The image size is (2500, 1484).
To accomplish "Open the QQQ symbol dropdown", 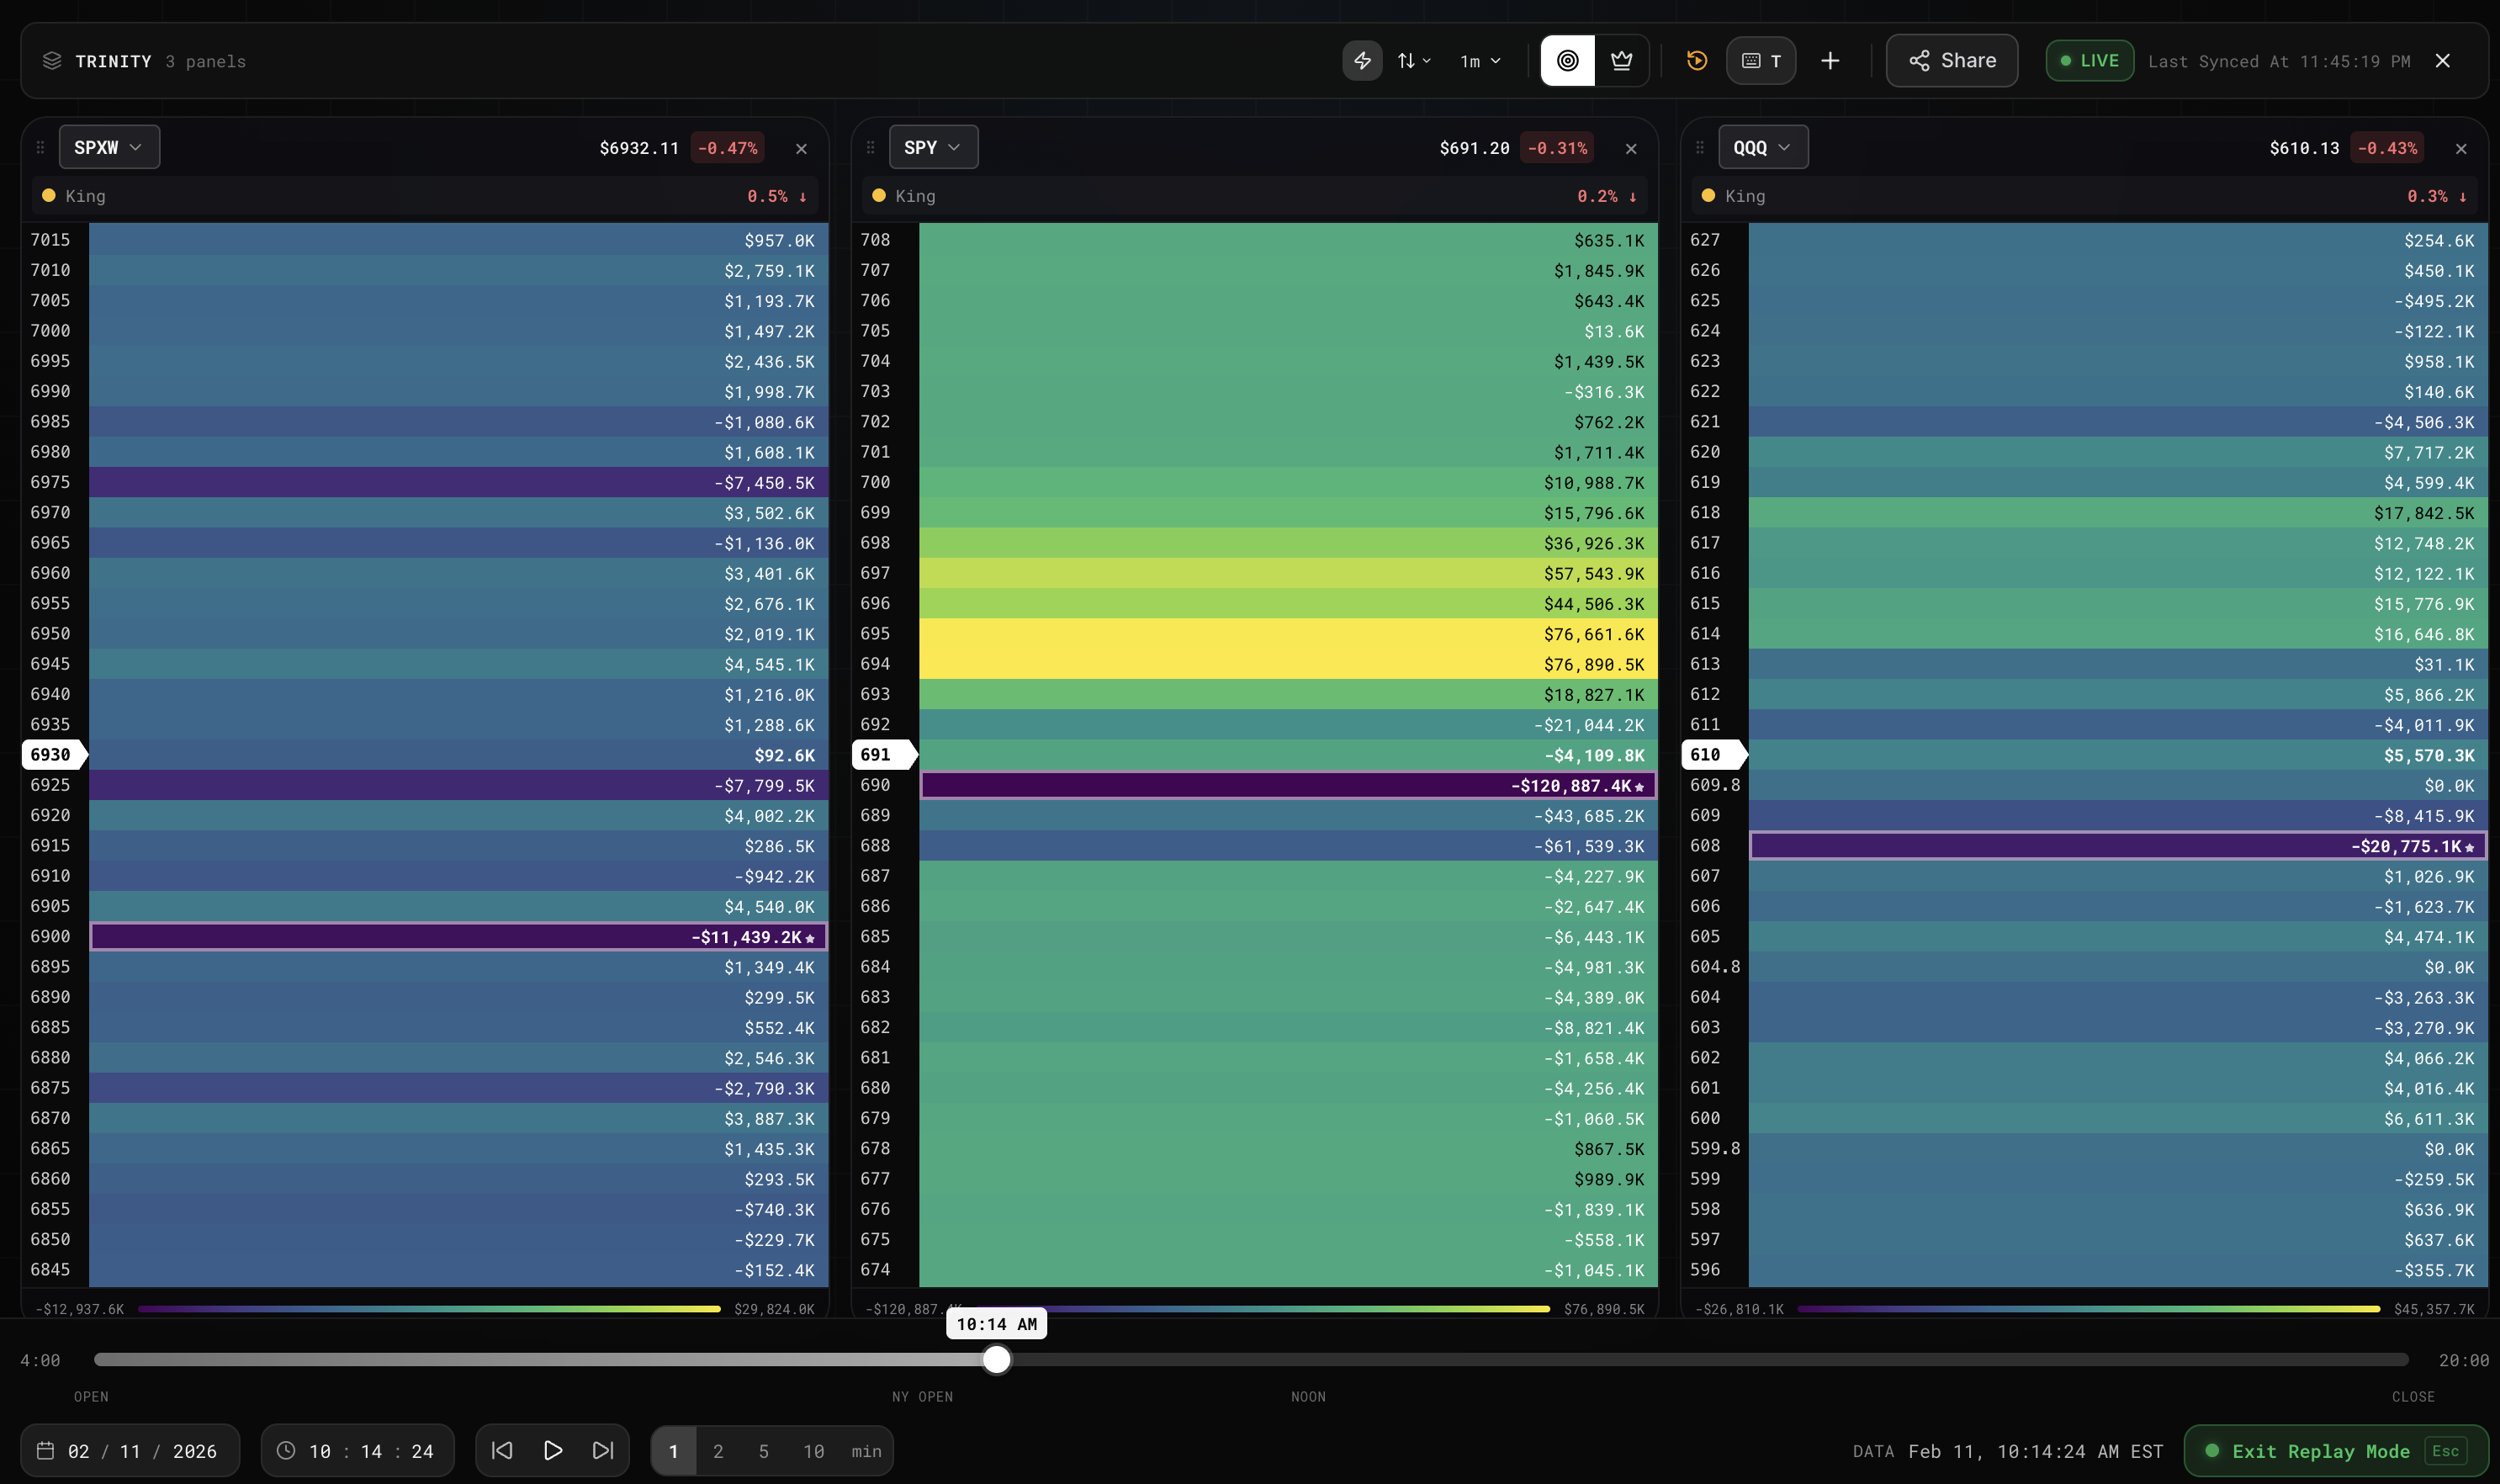I will click(x=1763, y=147).
